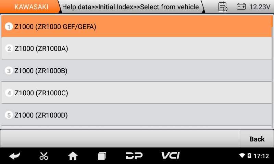This screenshot has width=274, height=164.
Task: Click the Back button
Action: (x=257, y=139)
